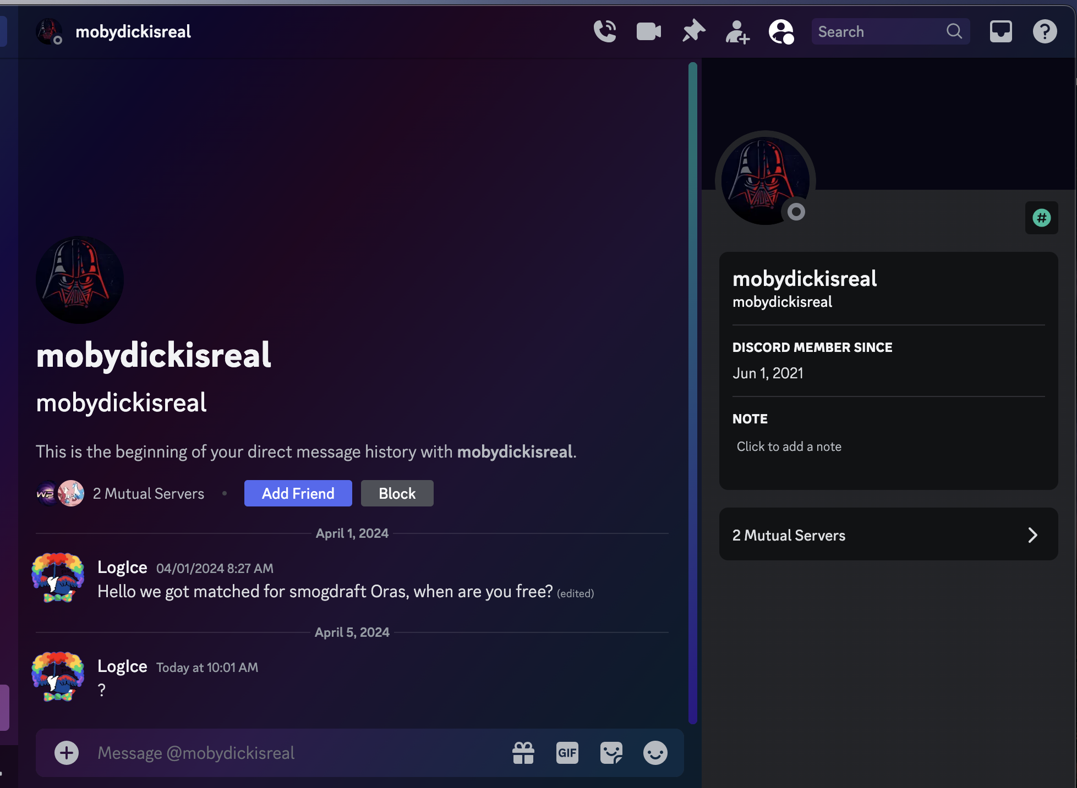1077x788 pixels.
Task: Open the GIF picker
Action: pyautogui.click(x=567, y=753)
